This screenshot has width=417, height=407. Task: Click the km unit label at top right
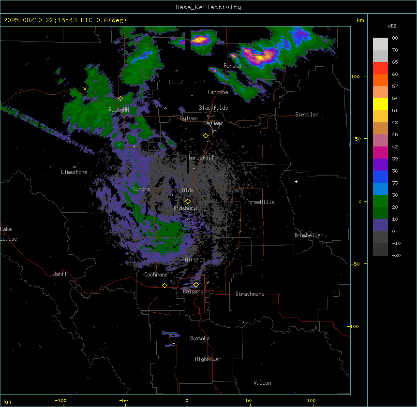(360, 20)
